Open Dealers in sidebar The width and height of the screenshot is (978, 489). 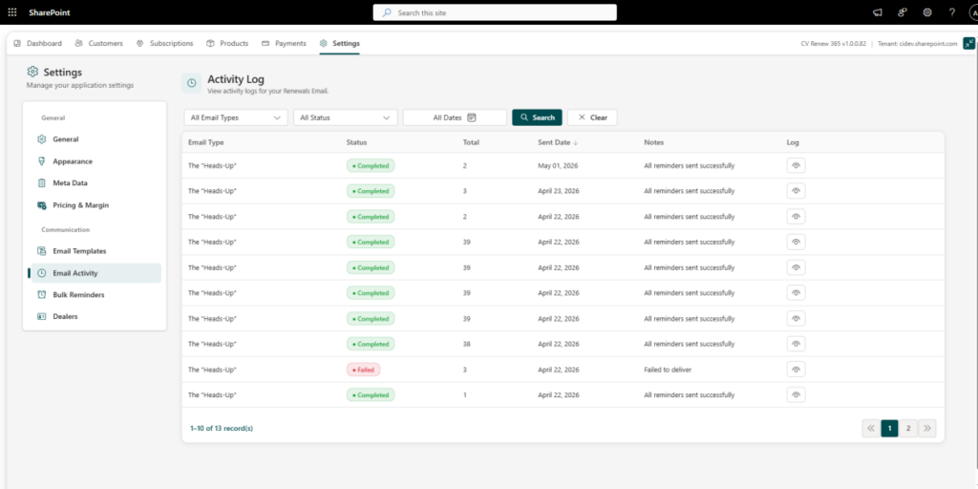click(95, 316)
